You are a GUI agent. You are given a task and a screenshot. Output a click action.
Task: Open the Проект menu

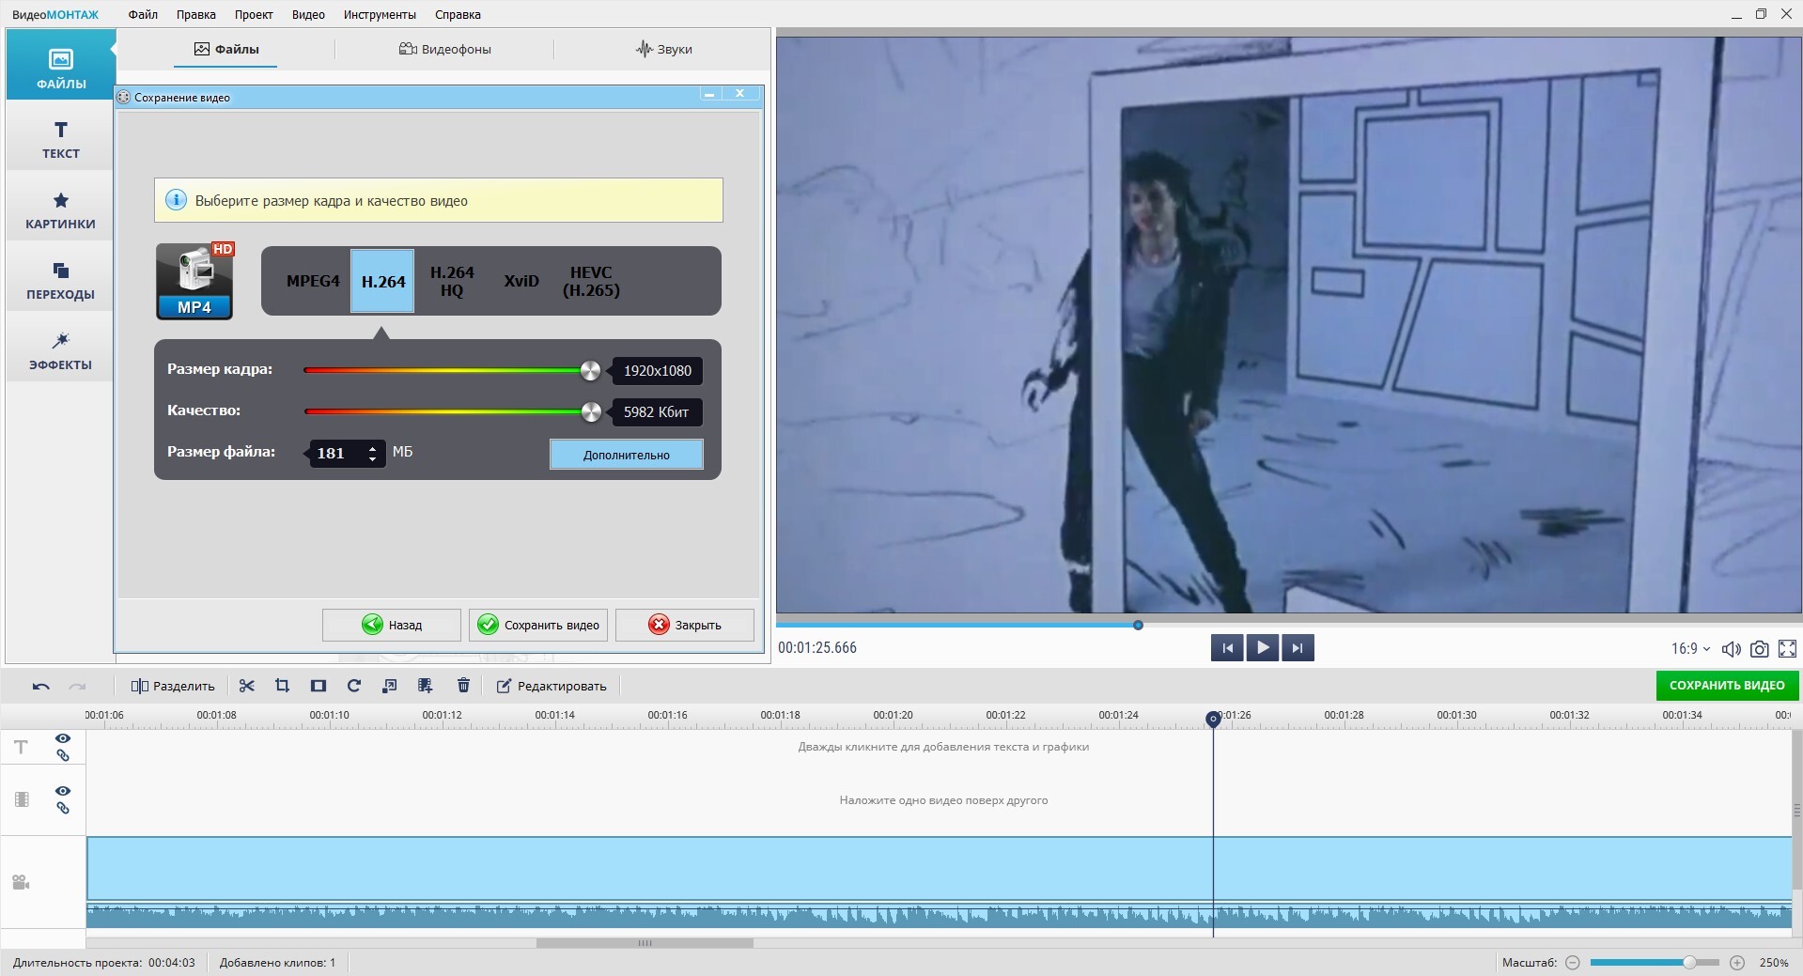(x=254, y=14)
